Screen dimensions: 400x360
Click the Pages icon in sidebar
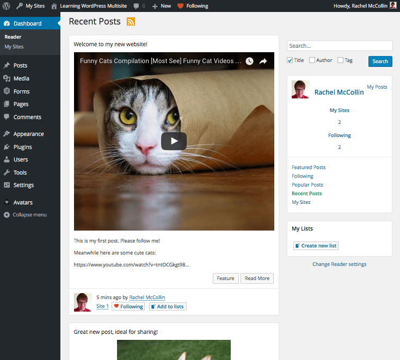click(x=7, y=104)
